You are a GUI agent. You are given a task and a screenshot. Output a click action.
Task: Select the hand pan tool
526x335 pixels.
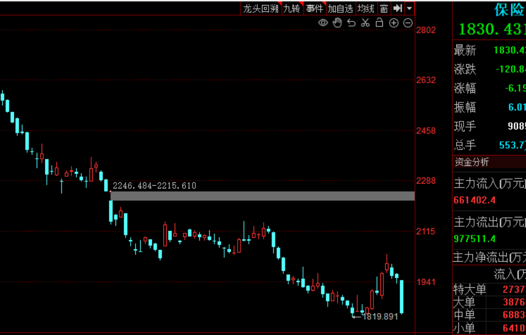(x=337, y=23)
